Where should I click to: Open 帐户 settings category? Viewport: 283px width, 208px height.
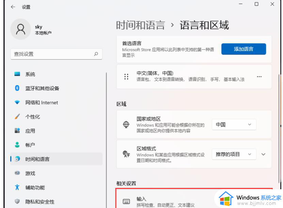click(56, 145)
